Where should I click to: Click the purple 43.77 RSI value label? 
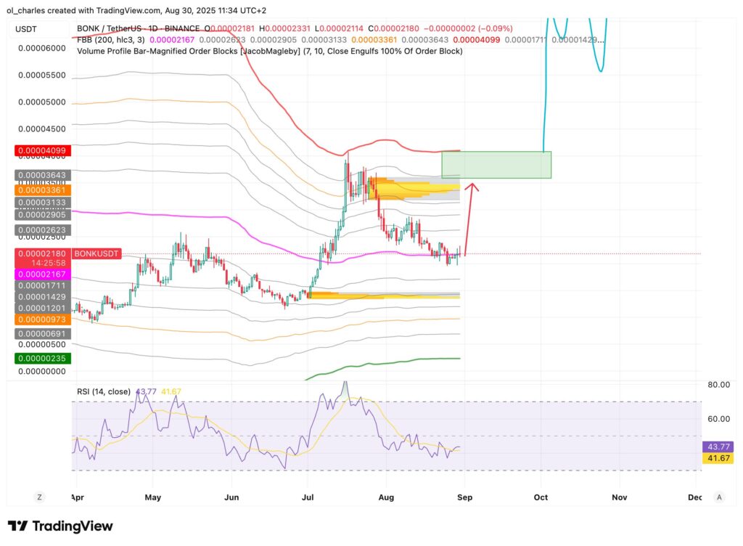click(718, 447)
